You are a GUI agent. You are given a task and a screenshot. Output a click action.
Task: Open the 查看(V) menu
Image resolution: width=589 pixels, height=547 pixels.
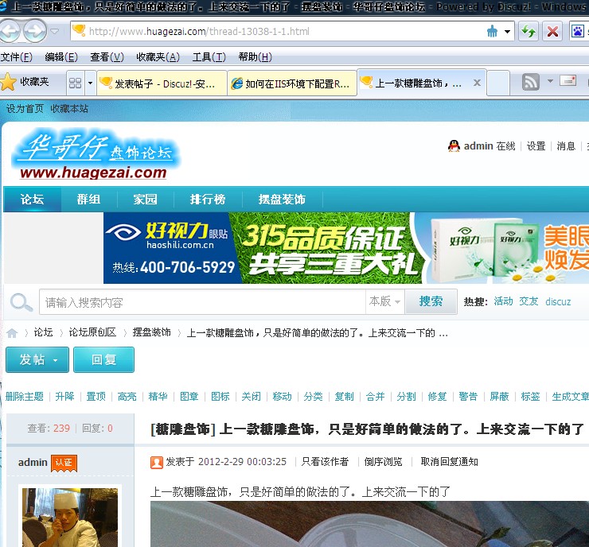[107, 57]
